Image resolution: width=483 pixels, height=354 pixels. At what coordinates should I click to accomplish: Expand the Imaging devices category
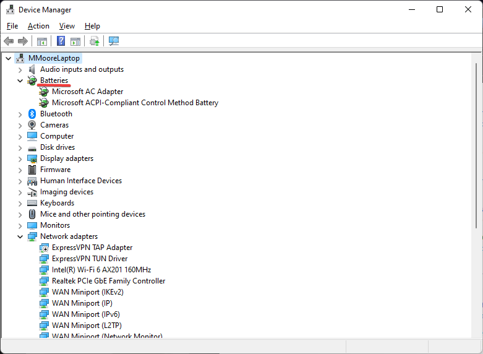coord(20,192)
